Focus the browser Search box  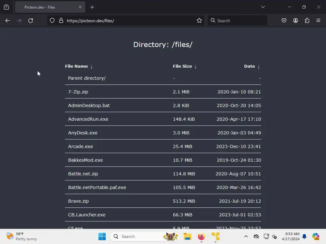pos(237,21)
